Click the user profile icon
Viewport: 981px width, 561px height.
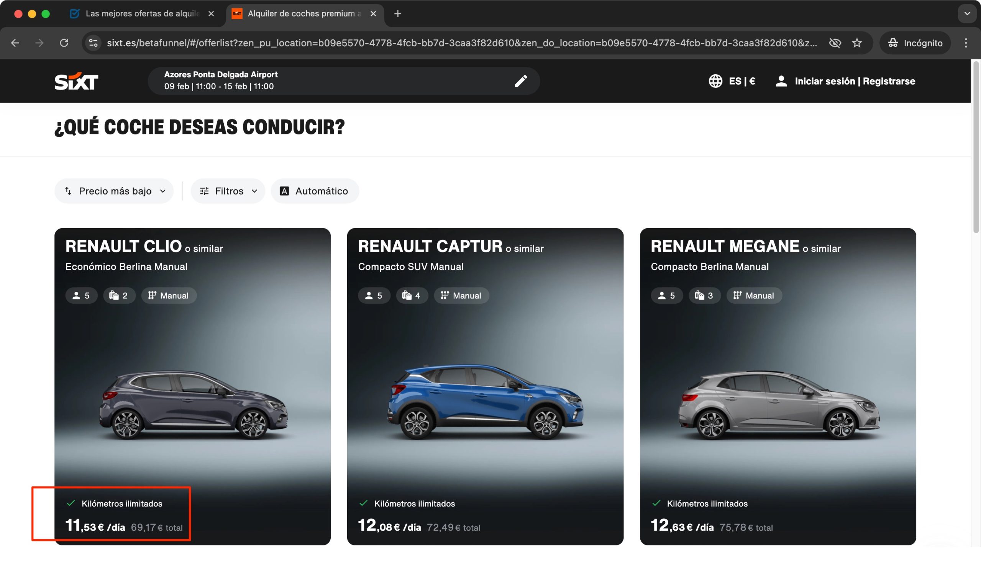[x=781, y=81]
